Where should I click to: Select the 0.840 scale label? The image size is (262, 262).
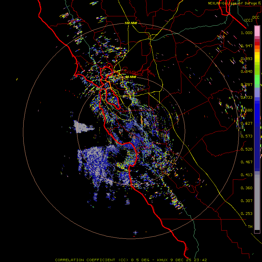[x=247, y=71]
